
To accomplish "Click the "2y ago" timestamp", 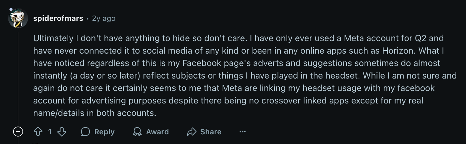I will (104, 18).
